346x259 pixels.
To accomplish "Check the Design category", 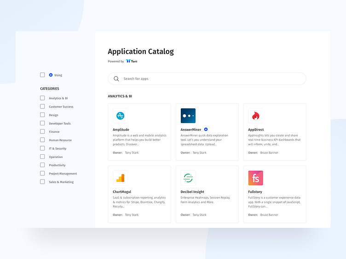I will 42,115.
